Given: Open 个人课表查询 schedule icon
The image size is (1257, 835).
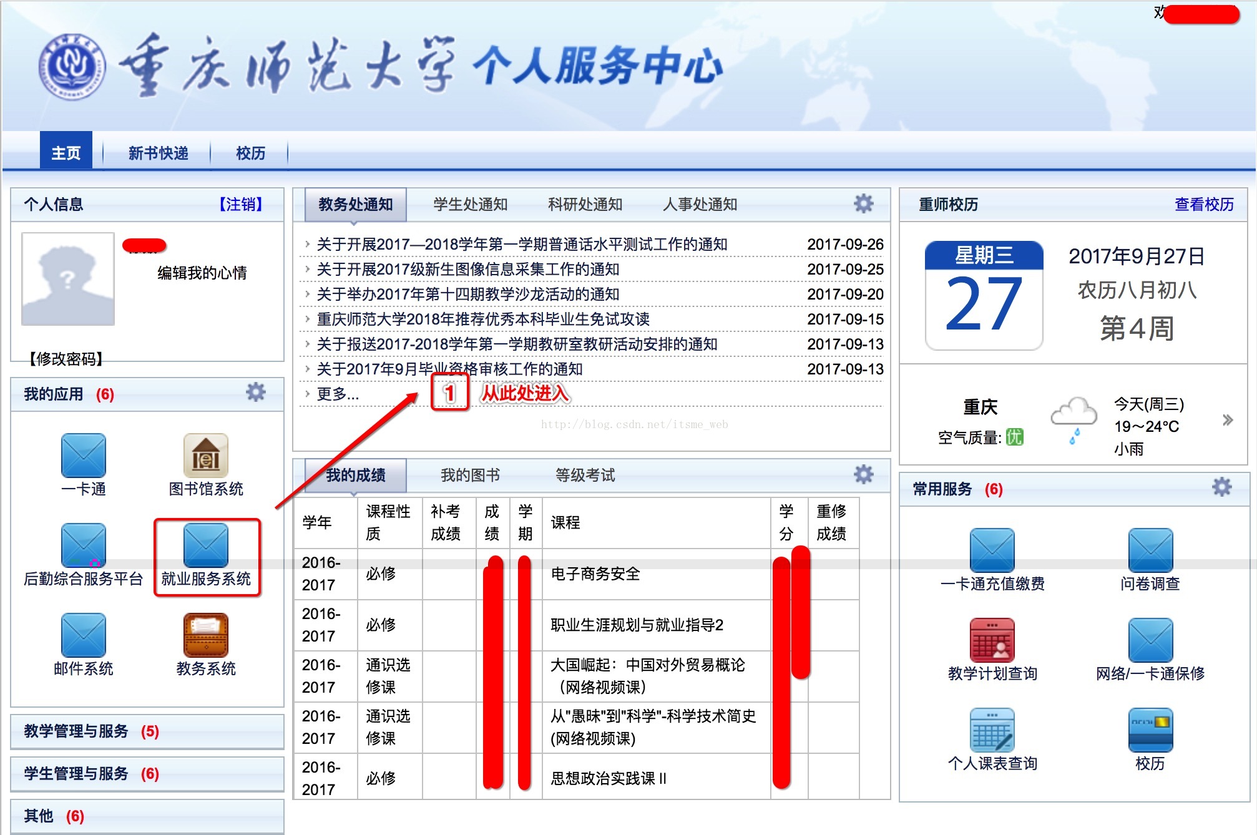Looking at the screenshot, I should coord(992,730).
